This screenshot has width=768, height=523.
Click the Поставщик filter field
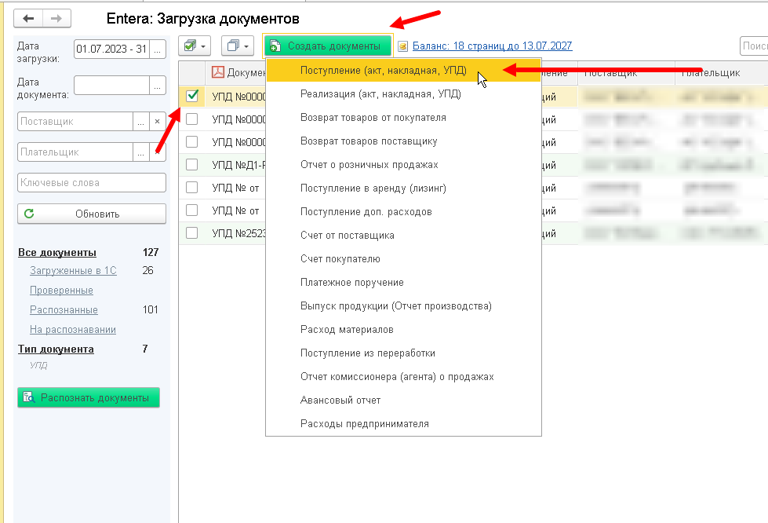click(x=75, y=122)
